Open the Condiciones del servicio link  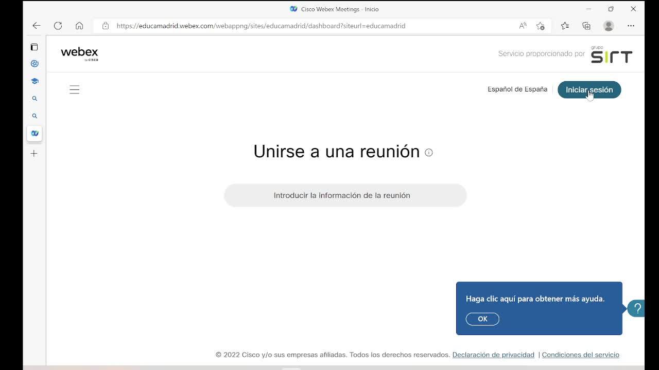580,355
